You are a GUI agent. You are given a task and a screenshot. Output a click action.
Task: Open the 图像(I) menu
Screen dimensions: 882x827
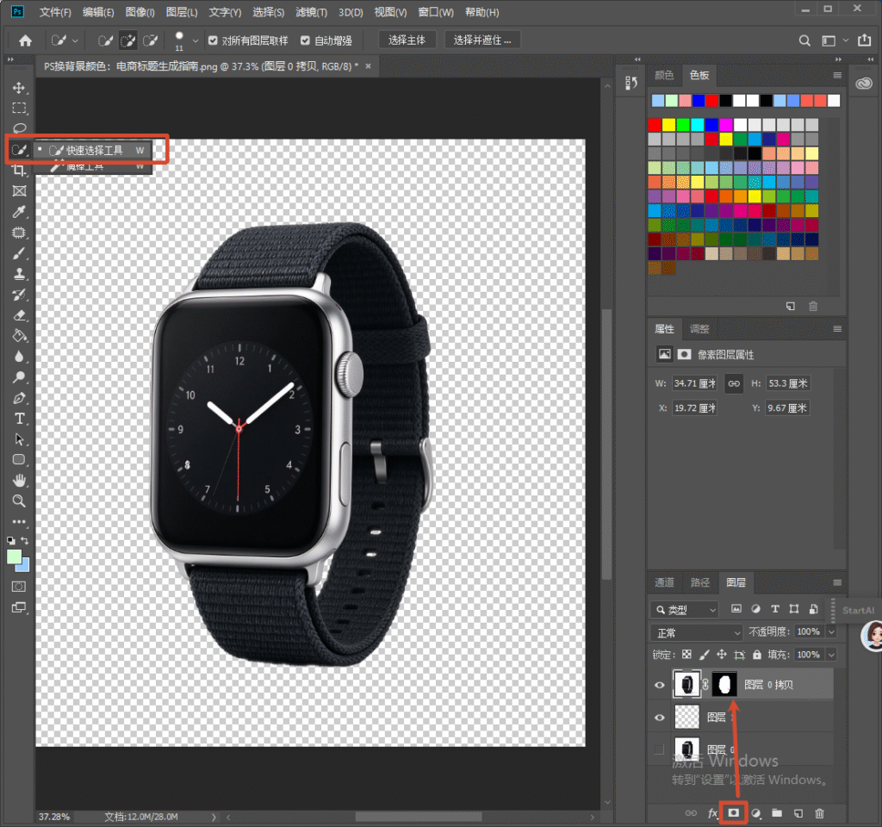click(140, 12)
